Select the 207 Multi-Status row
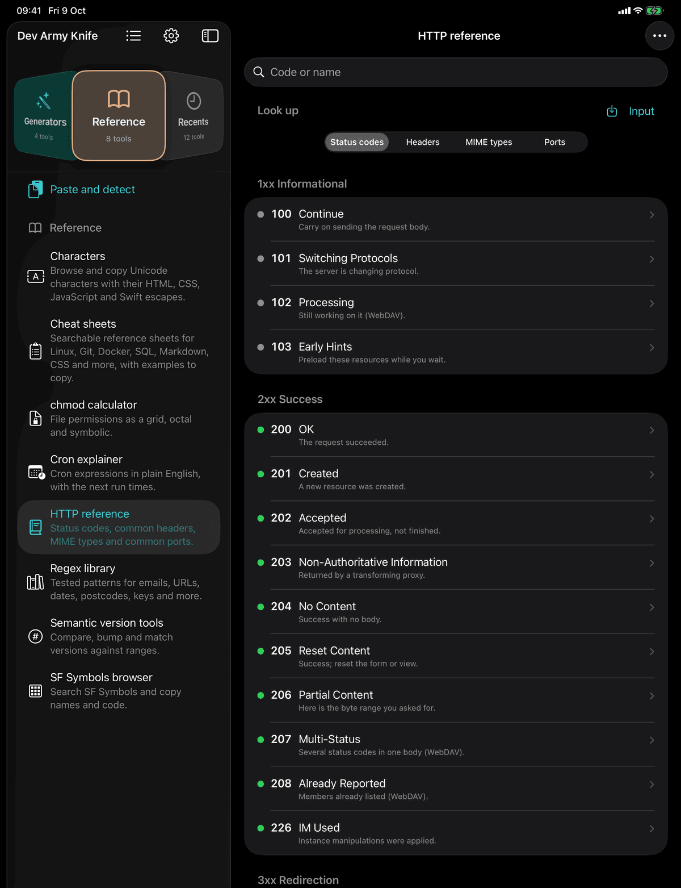The image size is (681, 888). [456, 745]
